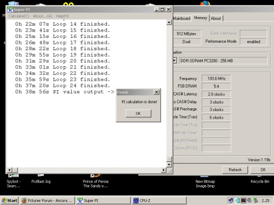Close the Finish dialog with X
The image size is (274, 205).
click(x=156, y=92)
